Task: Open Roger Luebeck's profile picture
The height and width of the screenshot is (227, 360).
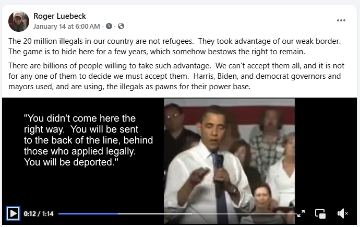Action: pos(19,21)
